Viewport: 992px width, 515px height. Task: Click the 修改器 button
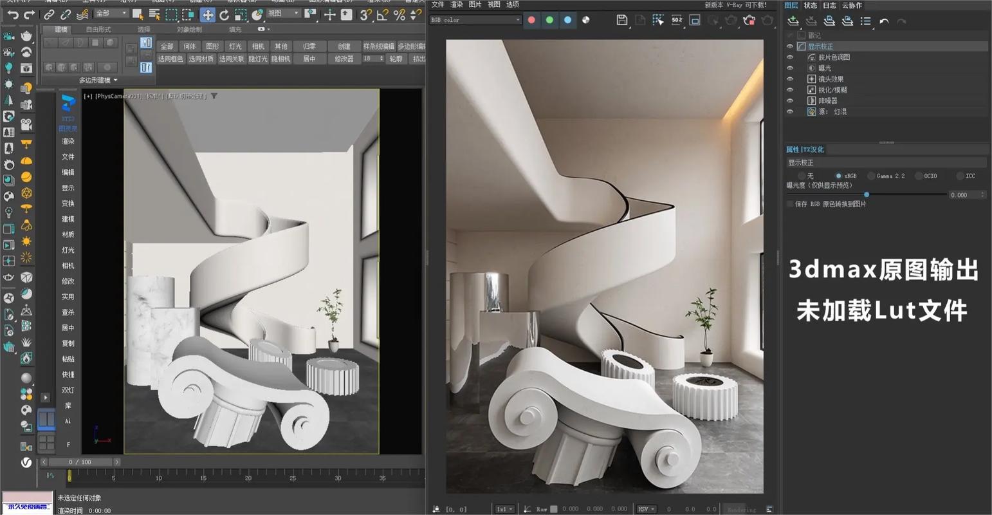click(344, 59)
